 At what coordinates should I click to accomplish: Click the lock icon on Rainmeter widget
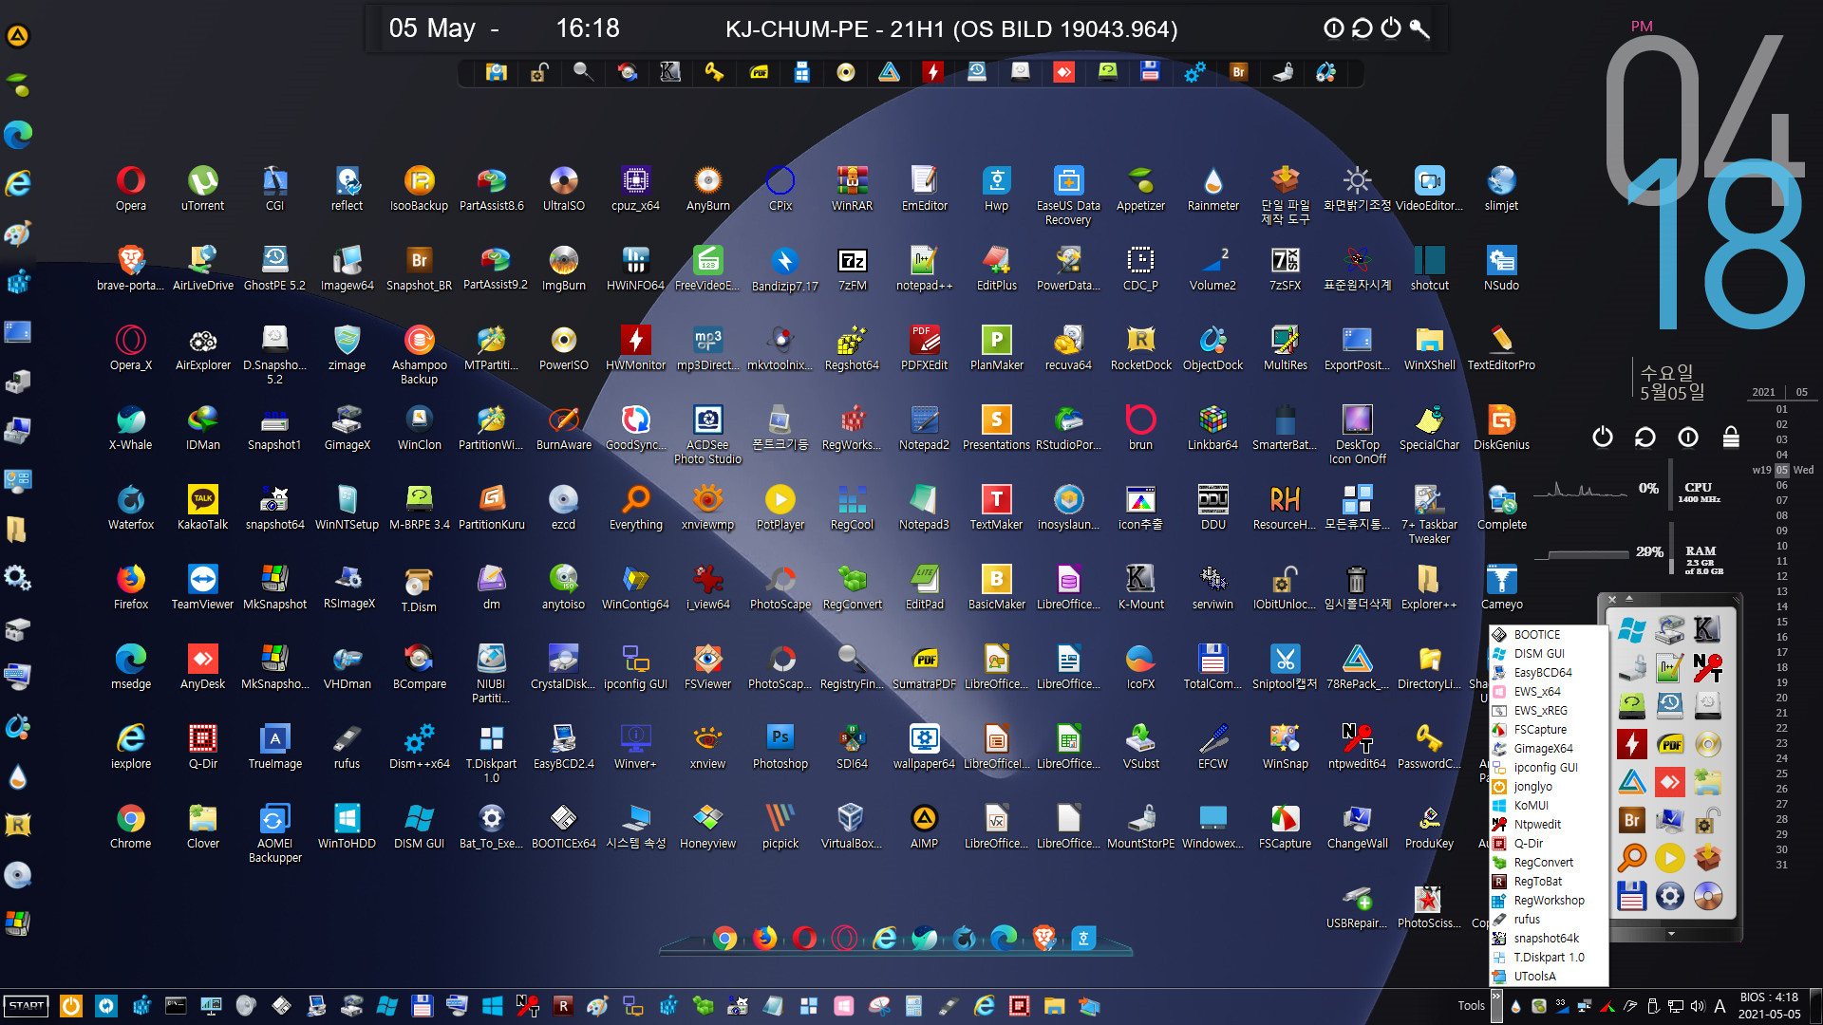tap(1731, 437)
